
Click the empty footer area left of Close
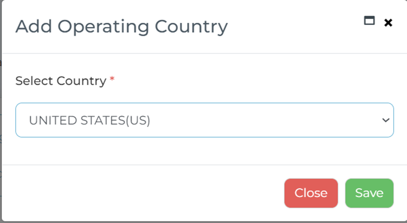coord(143,193)
